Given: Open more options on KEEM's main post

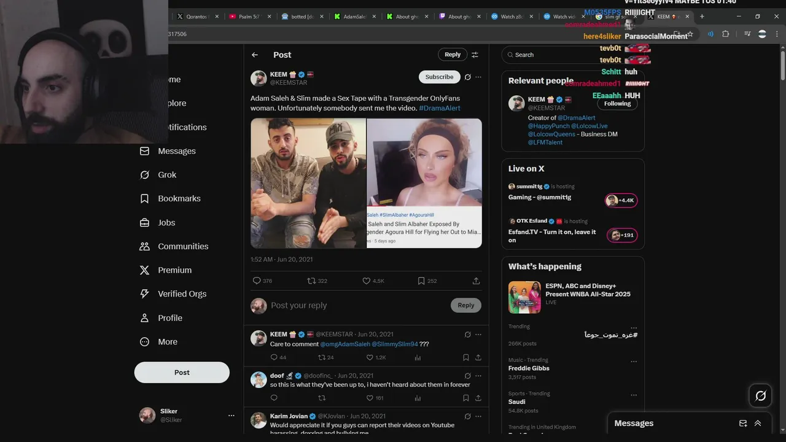Looking at the screenshot, I should tap(478, 77).
